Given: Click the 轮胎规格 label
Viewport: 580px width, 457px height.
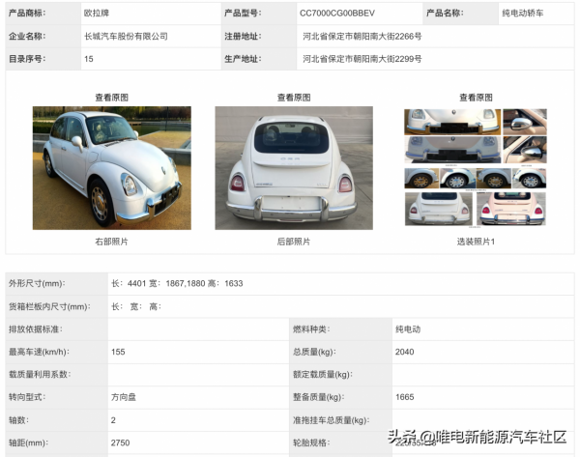Looking at the screenshot, I should tap(311, 443).
